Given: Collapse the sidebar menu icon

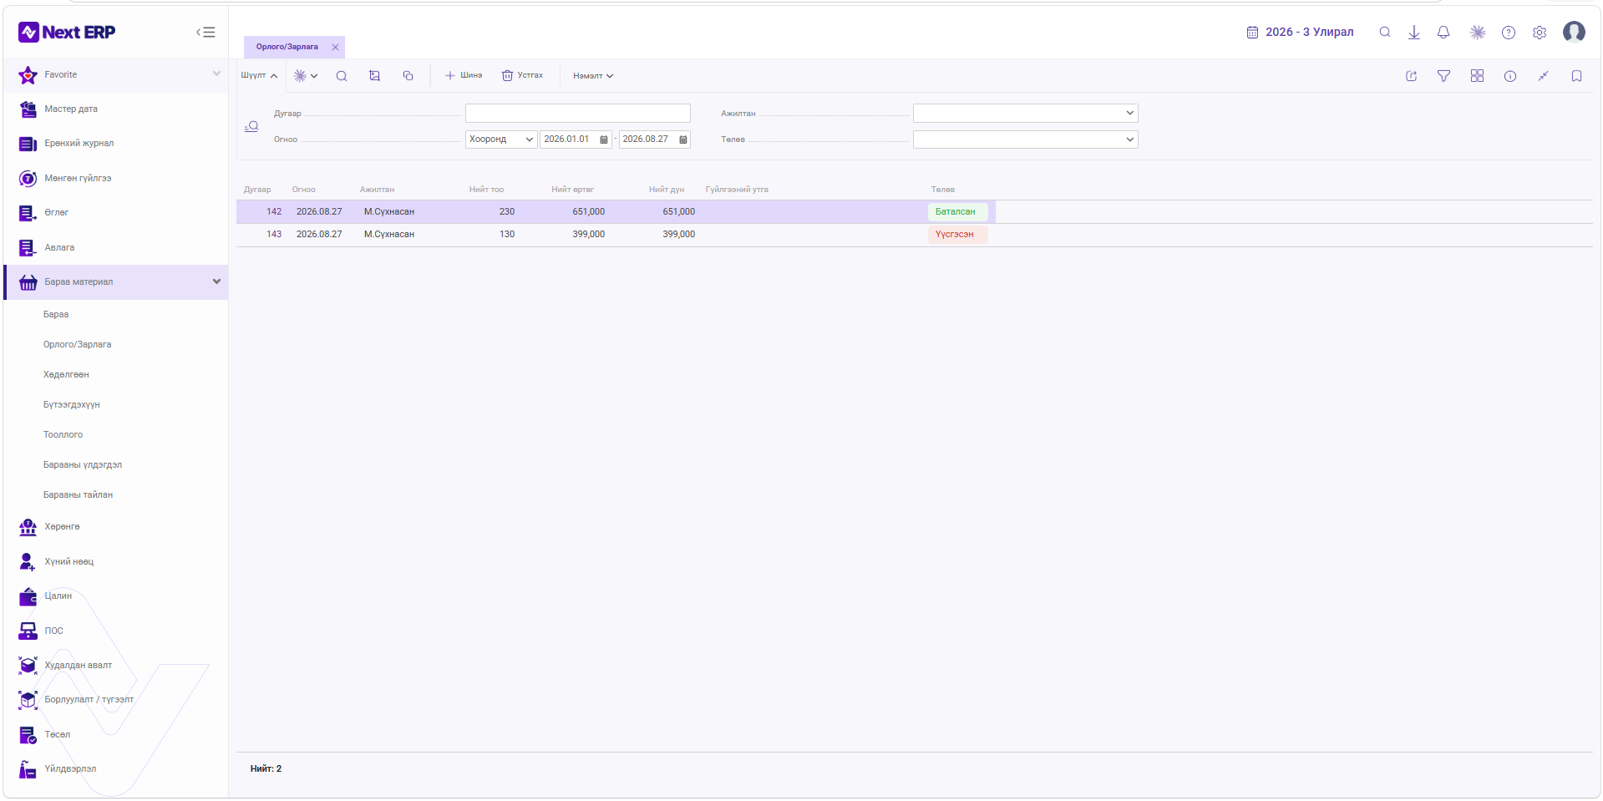Looking at the screenshot, I should coord(205,33).
